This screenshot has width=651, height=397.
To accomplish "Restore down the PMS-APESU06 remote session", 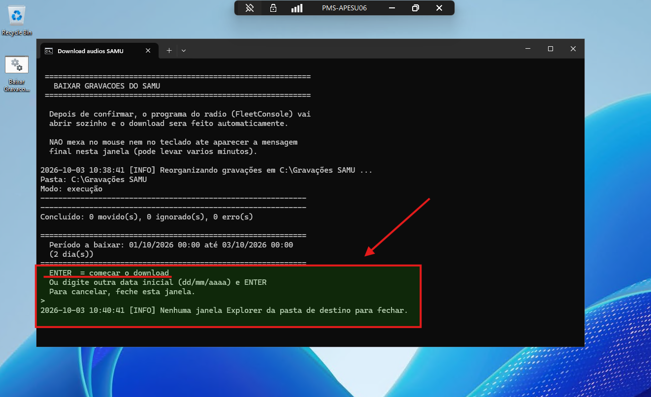I will (416, 8).
